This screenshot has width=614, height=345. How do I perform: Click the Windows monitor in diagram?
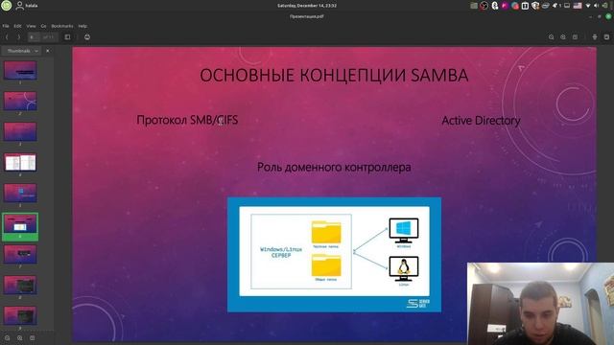tap(404, 230)
